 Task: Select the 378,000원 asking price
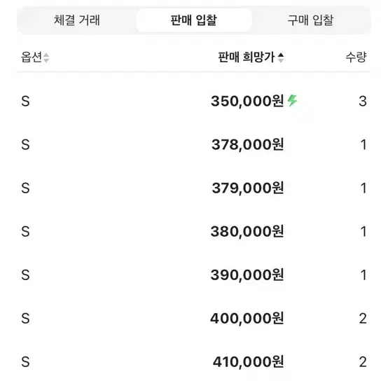248,144
